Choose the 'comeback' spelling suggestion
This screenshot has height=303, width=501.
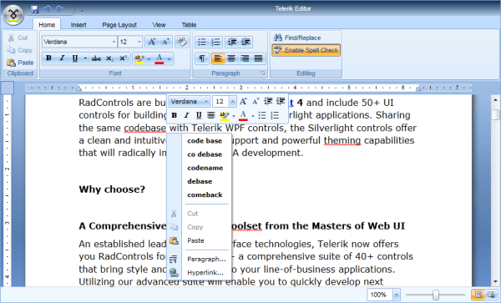(205, 194)
